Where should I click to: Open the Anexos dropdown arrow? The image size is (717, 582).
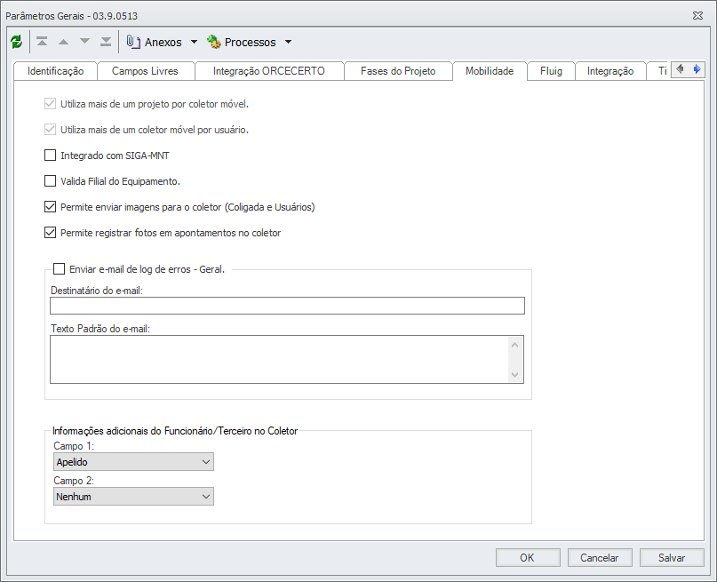coord(194,42)
